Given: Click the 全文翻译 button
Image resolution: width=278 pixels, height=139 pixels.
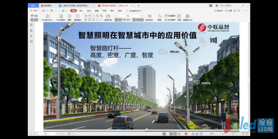Looking at the screenshot, I should (x=171, y=20).
